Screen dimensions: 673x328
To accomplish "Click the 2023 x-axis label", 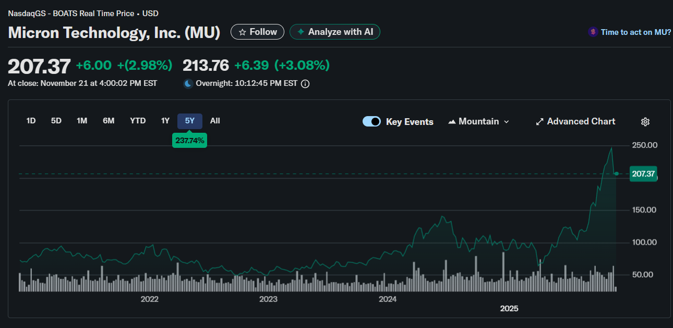I will [268, 299].
